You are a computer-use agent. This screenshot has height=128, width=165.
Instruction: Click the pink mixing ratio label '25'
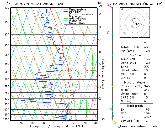pos(95,71)
